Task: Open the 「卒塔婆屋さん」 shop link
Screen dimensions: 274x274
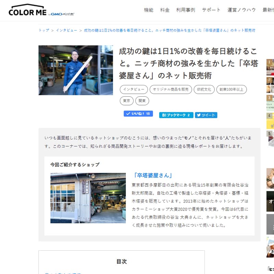Action: 153,175
